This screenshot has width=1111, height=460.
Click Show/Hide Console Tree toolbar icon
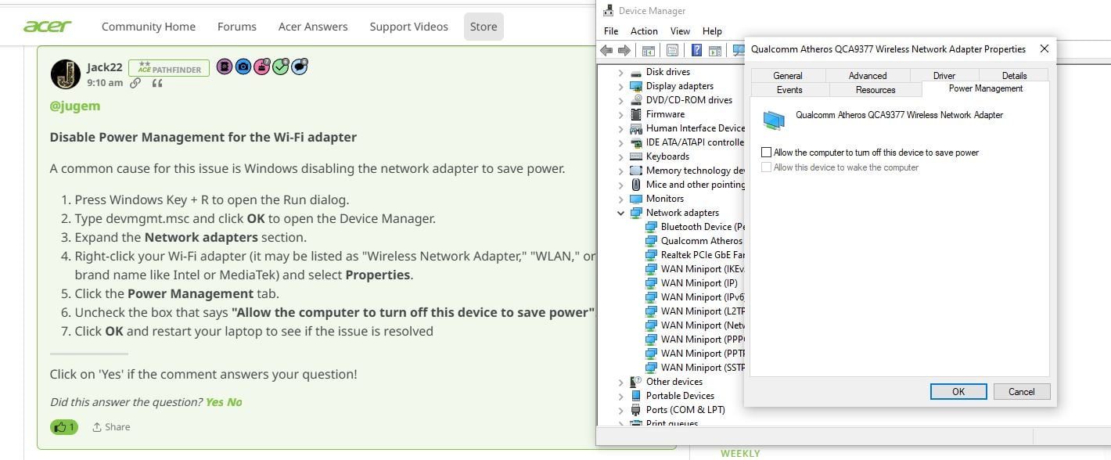coord(648,50)
